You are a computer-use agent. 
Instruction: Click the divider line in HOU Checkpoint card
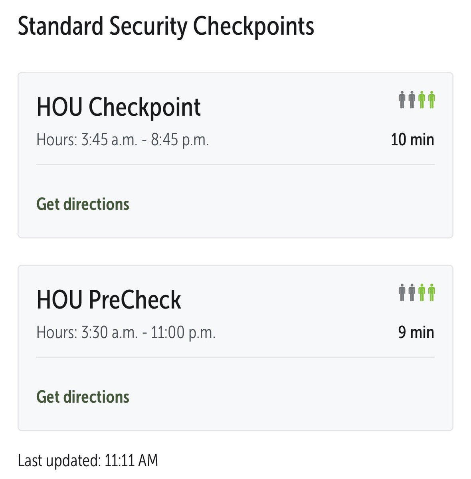point(235,164)
